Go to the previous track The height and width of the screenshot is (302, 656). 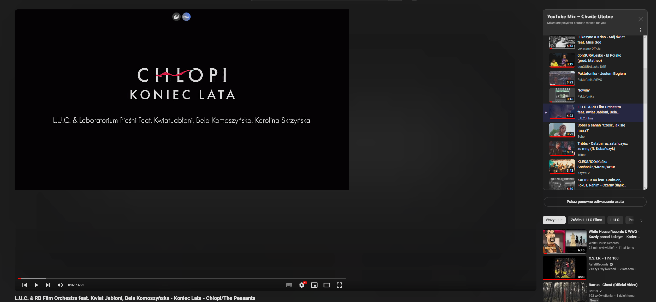[25, 285]
